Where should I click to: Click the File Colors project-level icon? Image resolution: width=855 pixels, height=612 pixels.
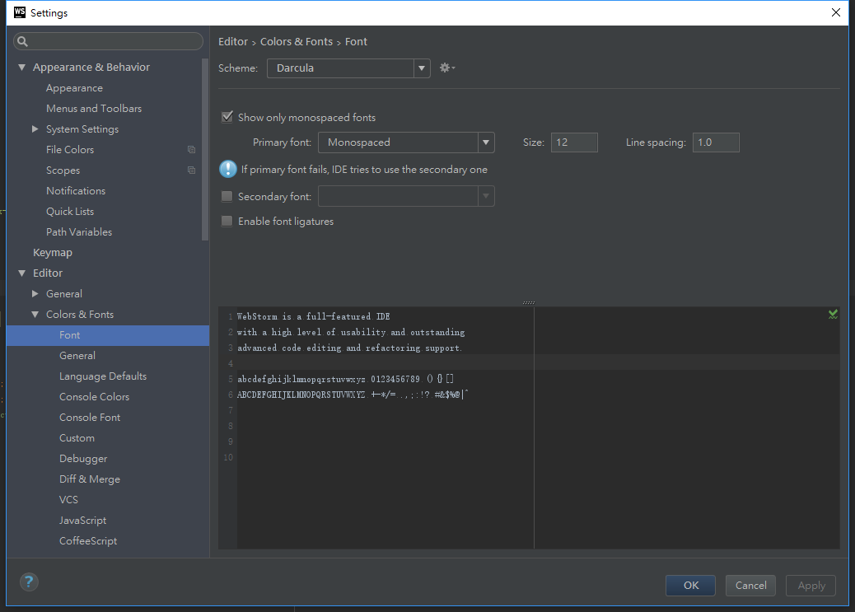191,150
